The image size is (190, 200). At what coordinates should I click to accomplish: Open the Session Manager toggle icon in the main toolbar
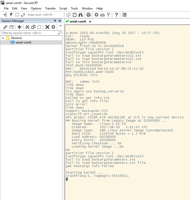[5, 15]
